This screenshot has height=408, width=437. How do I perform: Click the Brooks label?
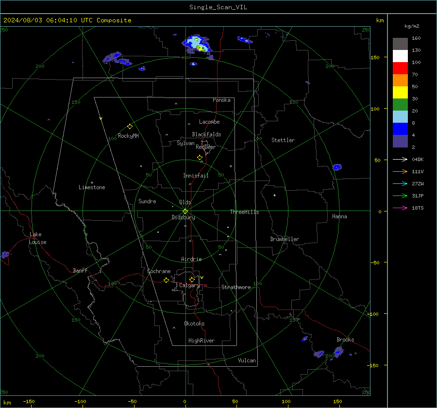(x=345, y=340)
